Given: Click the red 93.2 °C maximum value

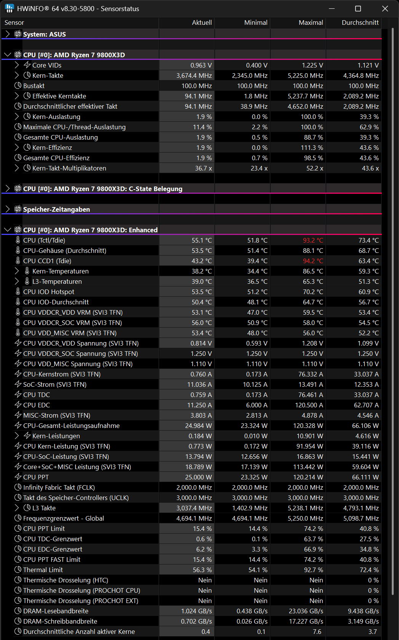Looking at the screenshot, I should click(x=313, y=240).
